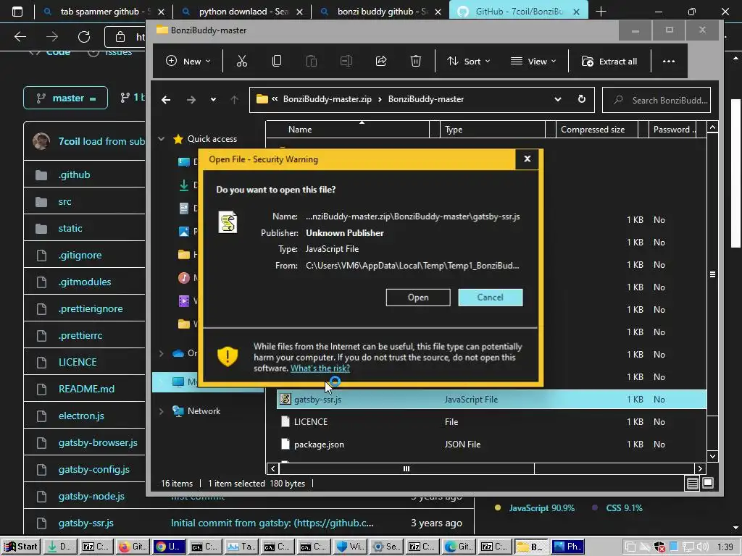Image resolution: width=742 pixels, height=556 pixels.
Task: Click the Chrome taskbar button
Action: pos(168,547)
